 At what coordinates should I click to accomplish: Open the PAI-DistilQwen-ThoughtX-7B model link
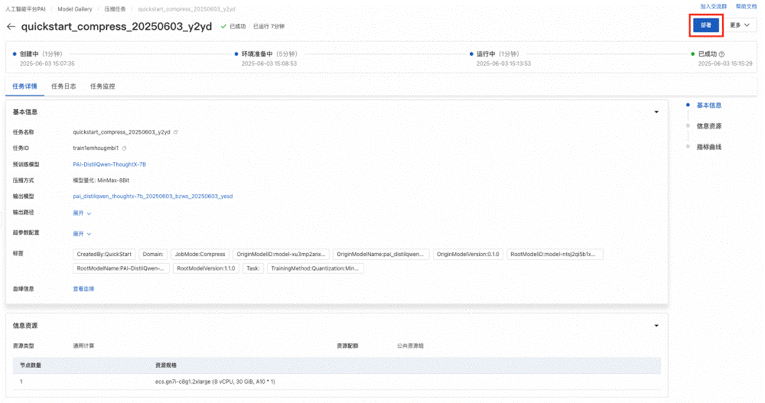[109, 165]
